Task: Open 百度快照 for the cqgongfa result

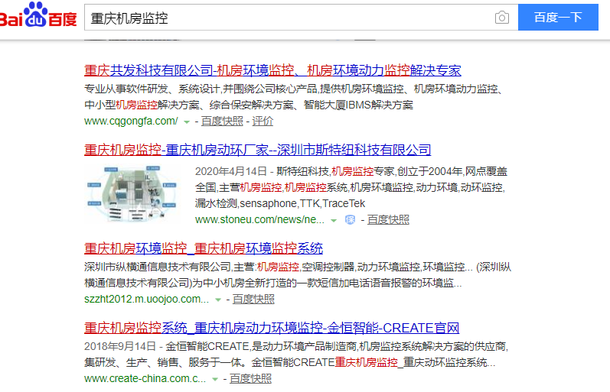Action: pos(222,121)
